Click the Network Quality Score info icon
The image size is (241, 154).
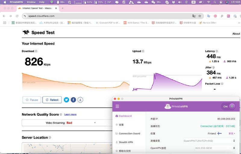coord(61,114)
